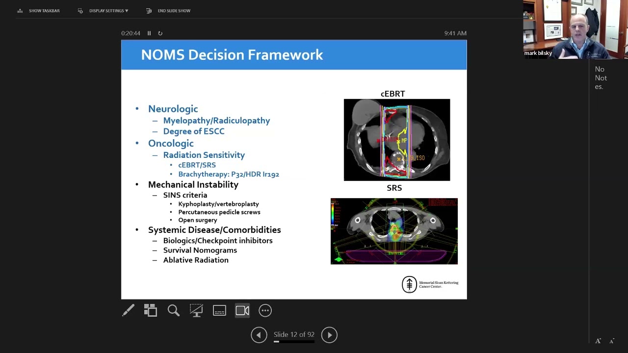Viewport: 628px width, 353px height.
Task: Click Brachytherapy: P32/HDR Ir192 text
Action: [x=229, y=174]
